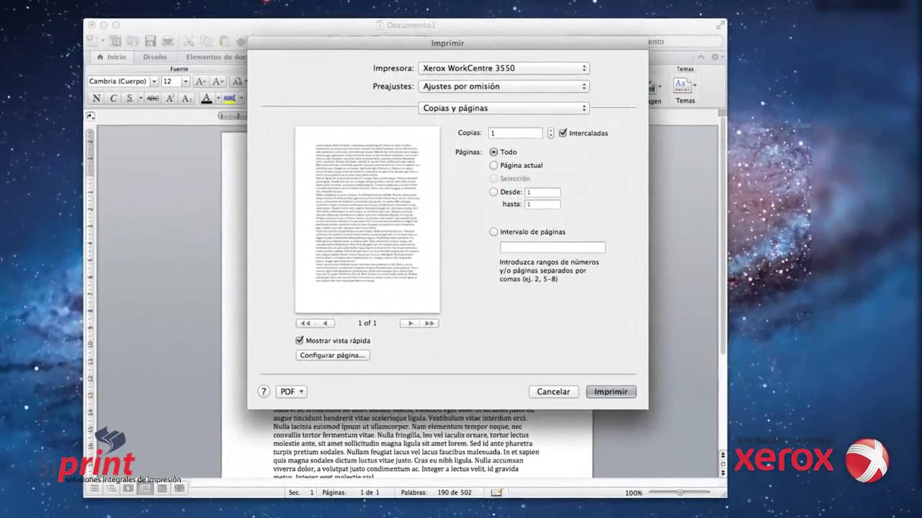
Task: Click the Configurar página button
Action: [x=332, y=355]
